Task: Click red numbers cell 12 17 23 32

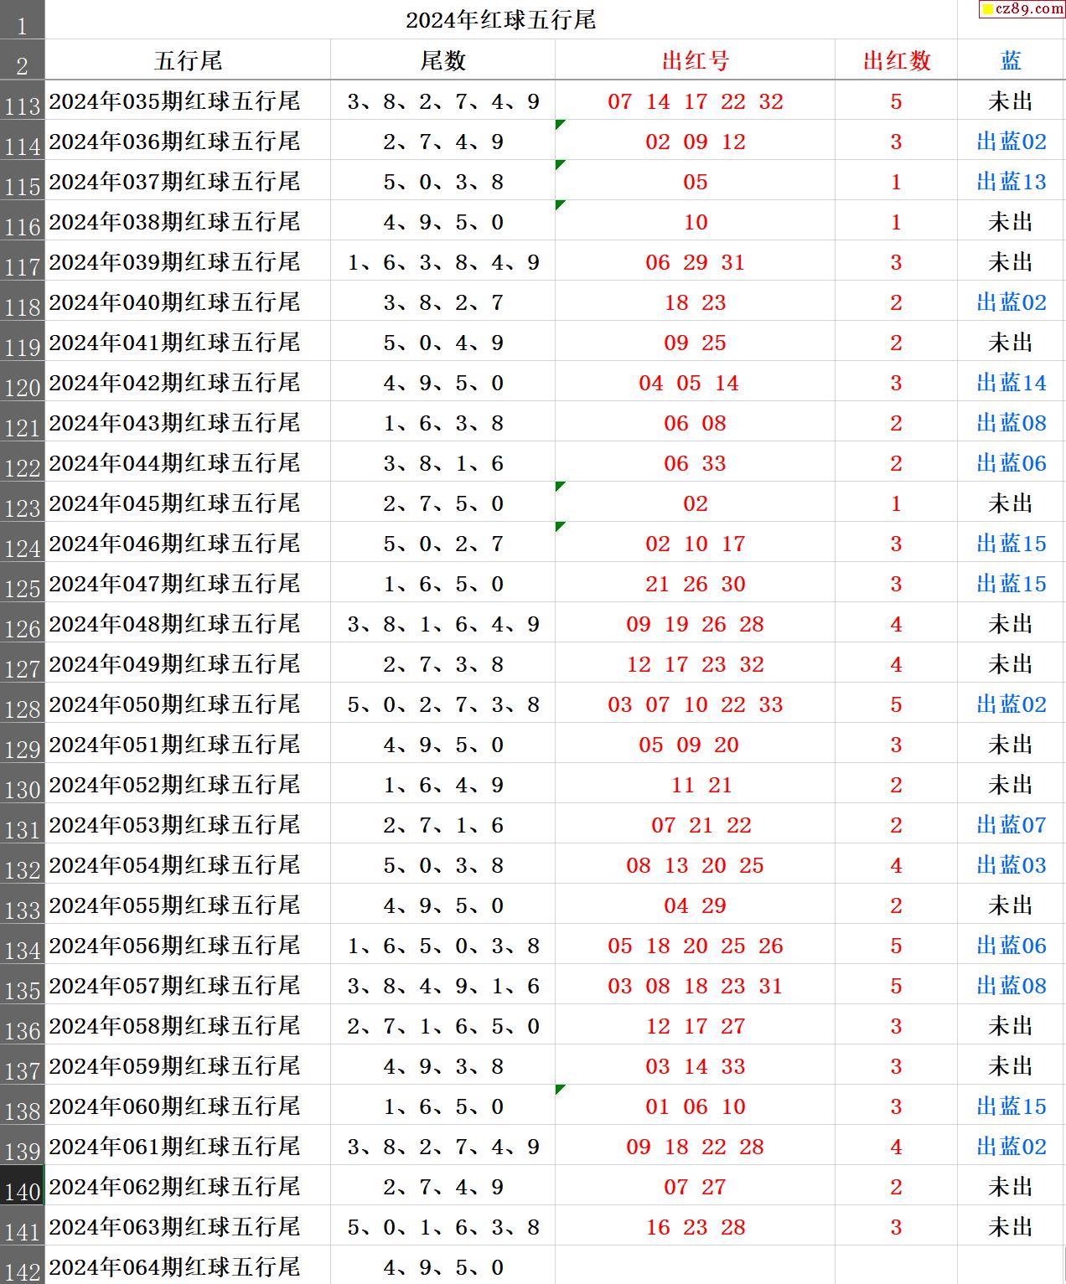Action: tap(695, 664)
